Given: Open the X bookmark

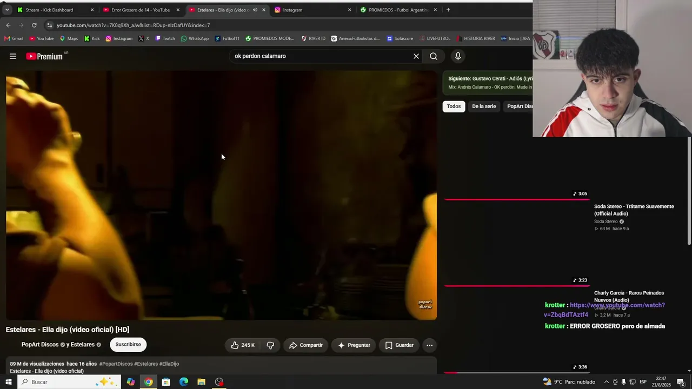Looking at the screenshot, I should pos(144,38).
